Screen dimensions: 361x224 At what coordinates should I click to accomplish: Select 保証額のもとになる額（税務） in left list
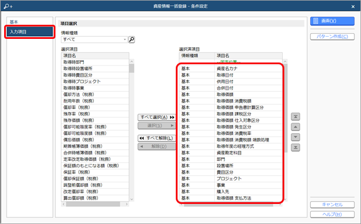coord(95,166)
